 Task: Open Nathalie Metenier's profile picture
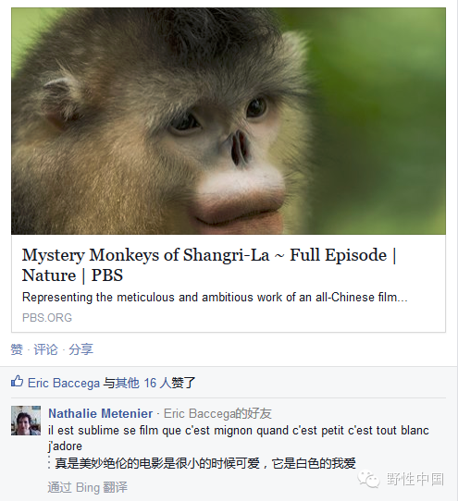pyautogui.click(x=26, y=421)
